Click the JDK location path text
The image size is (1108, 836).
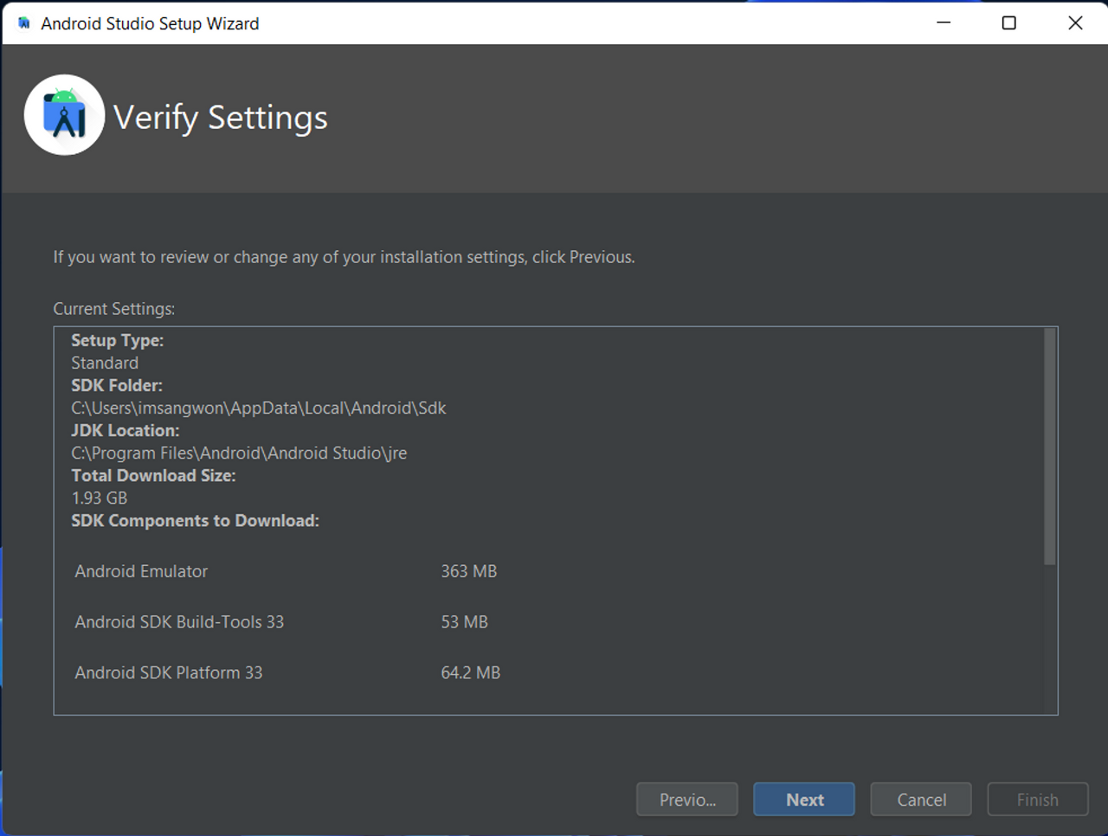(x=239, y=453)
